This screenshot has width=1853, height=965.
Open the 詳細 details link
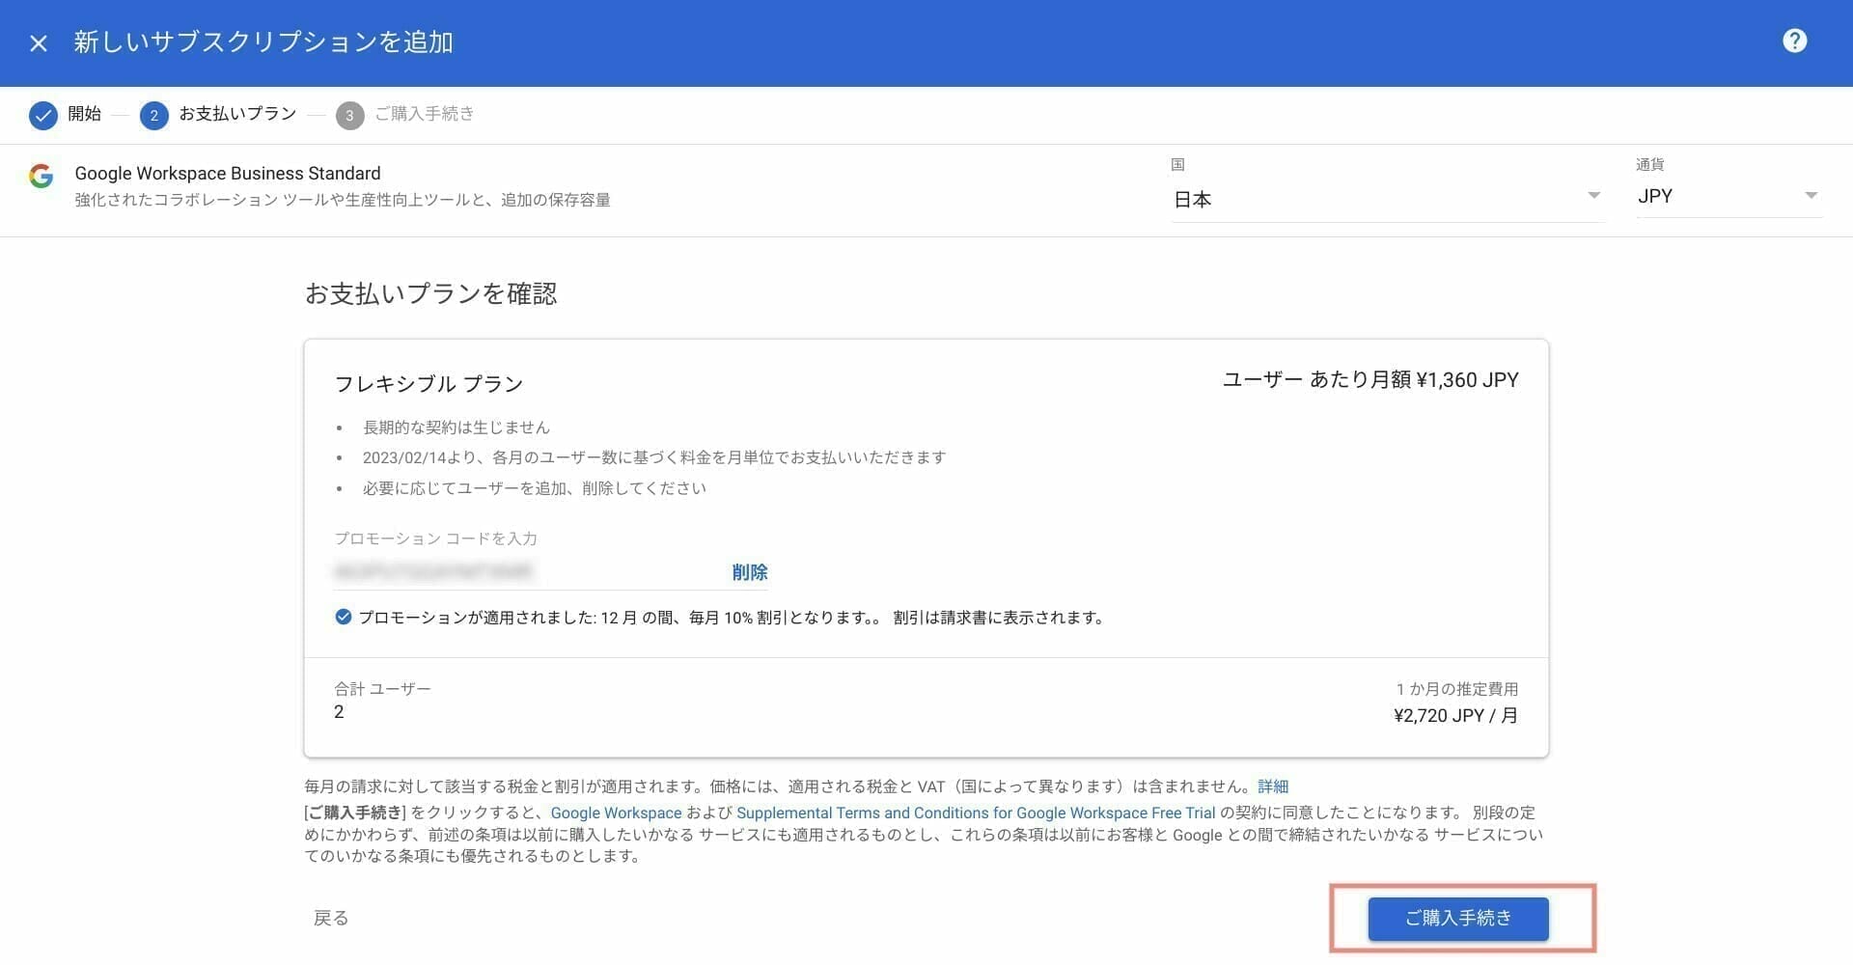(x=1273, y=786)
